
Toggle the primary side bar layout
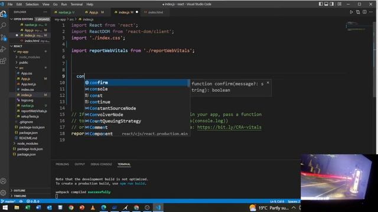[x=321, y=4]
